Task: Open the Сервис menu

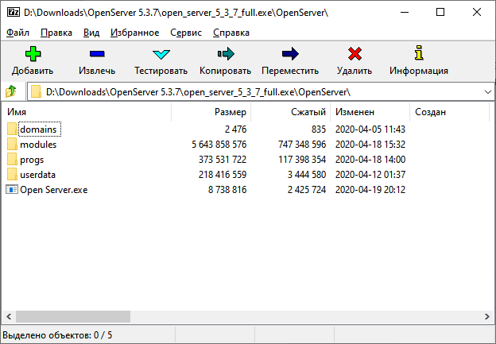Action: [x=186, y=33]
